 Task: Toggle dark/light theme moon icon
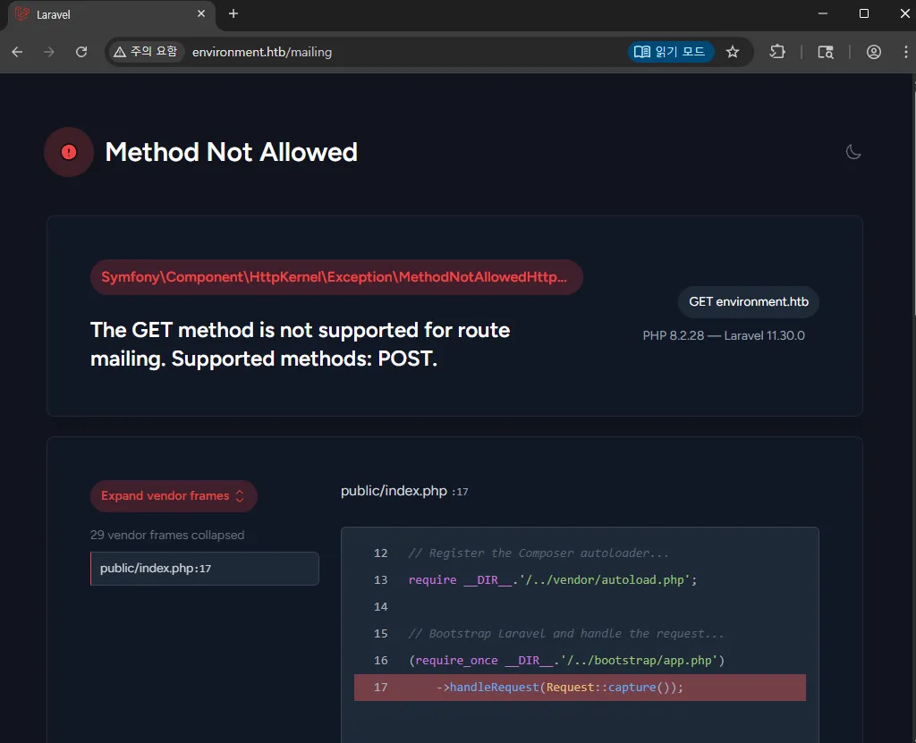coord(852,152)
